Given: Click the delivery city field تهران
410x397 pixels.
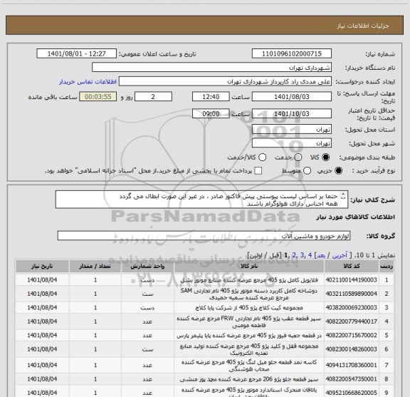Looking at the screenshot, I should (292, 143).
